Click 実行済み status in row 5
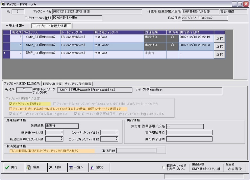This screenshot has width=250, height=180. (x=155, y=39)
